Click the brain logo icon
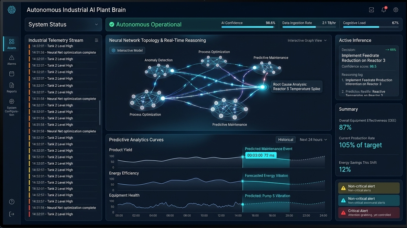407x228 pixels. [x=12, y=10]
